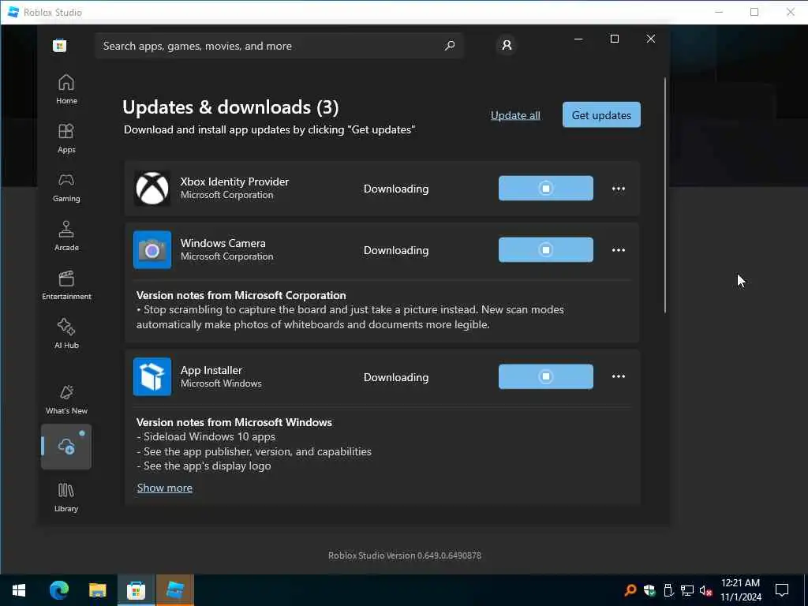Click the Xbox Identity Provider app icon
808x606 pixels.
(x=152, y=188)
